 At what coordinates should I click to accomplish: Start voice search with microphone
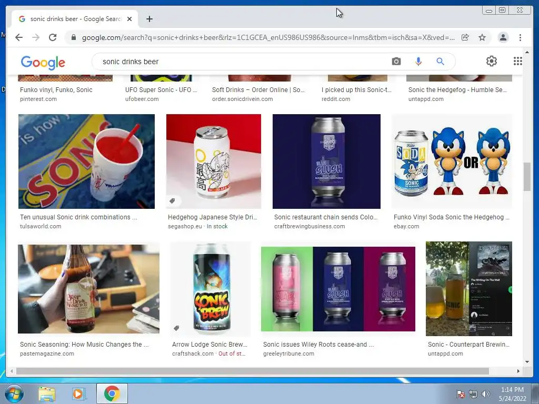tap(418, 62)
